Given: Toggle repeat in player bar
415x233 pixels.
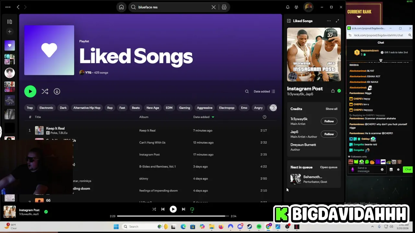Looking at the screenshot, I should tap(192, 209).
